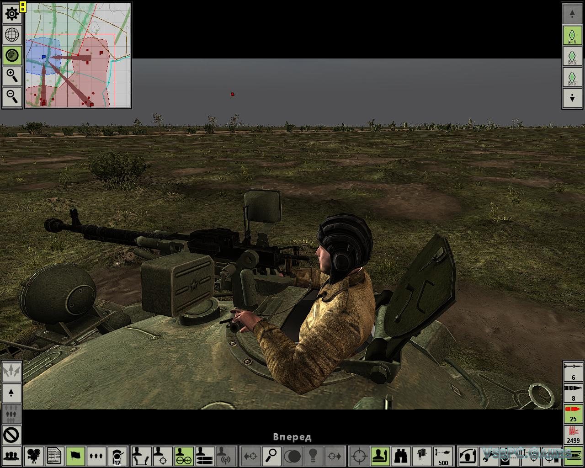Open the document report icon

tap(54, 456)
